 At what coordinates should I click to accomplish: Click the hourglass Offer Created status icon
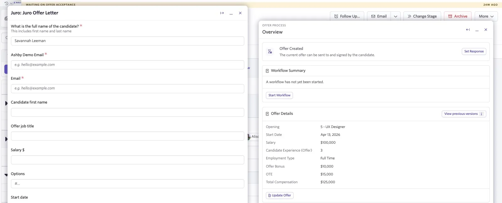tap(270, 51)
